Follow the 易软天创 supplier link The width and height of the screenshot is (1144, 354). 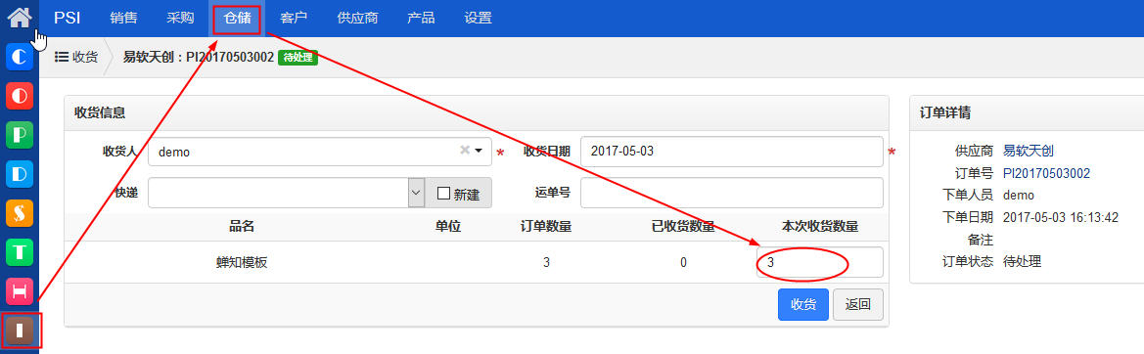tap(1028, 151)
